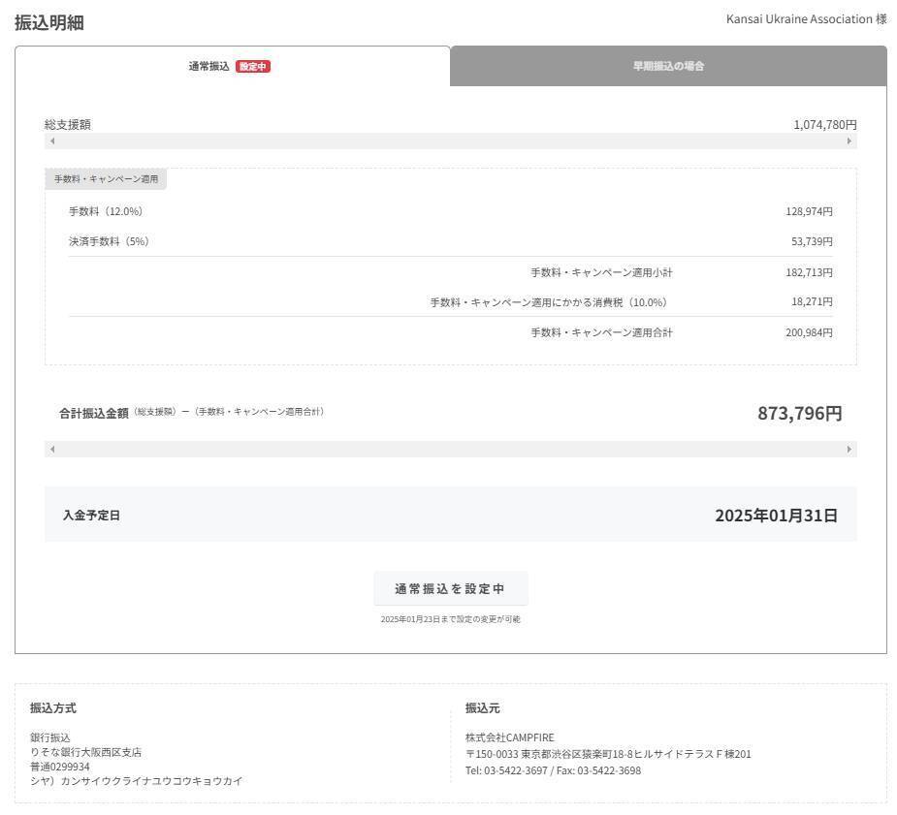Click the scrollbar track under 総支援額

pyautogui.click(x=451, y=141)
